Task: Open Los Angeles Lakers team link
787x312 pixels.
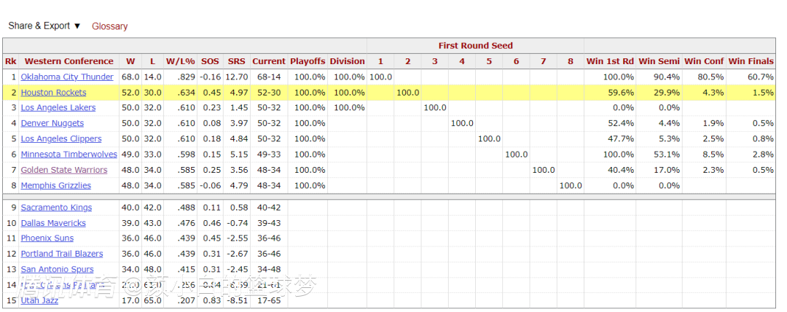Action: click(58, 107)
